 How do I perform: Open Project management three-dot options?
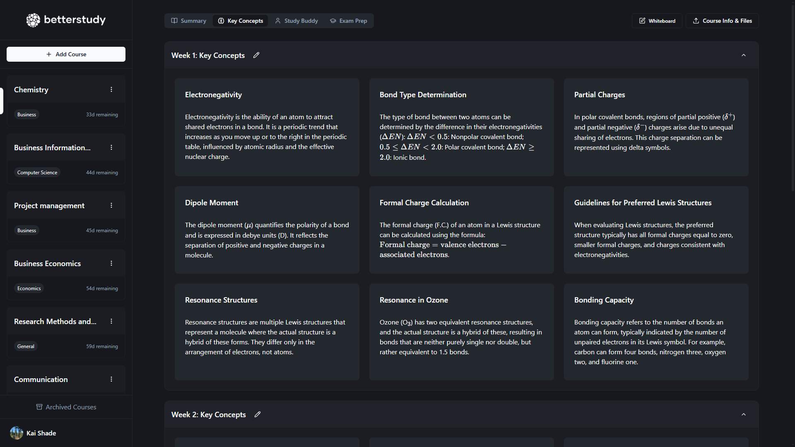point(111,205)
